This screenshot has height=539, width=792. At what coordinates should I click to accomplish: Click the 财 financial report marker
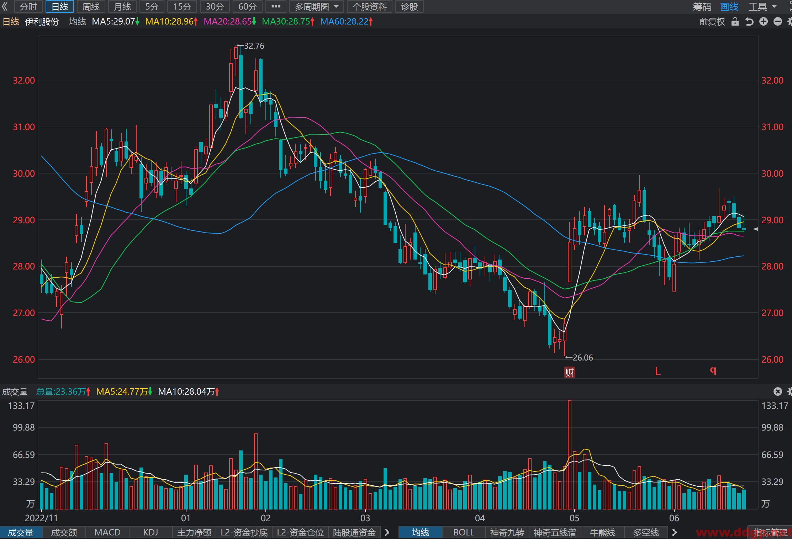coord(570,372)
